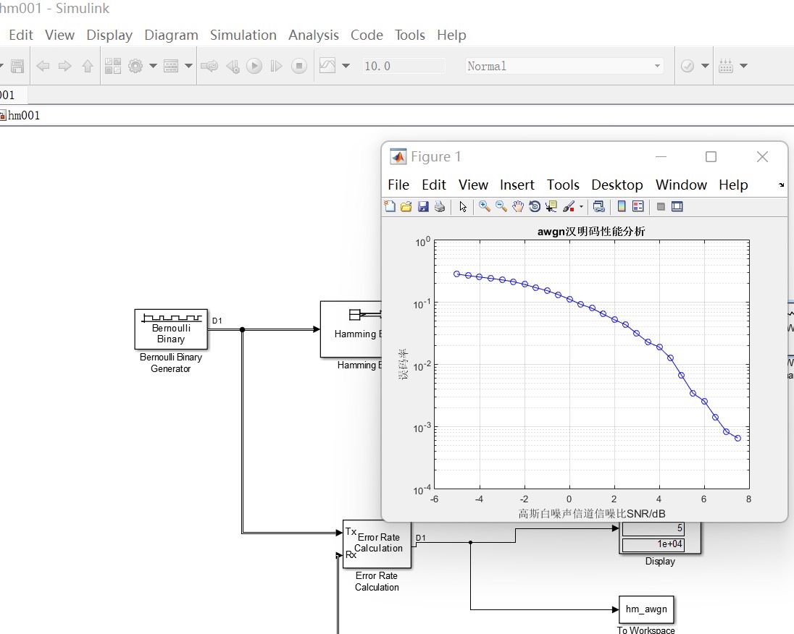Toggle the Zoom In tool in Figure 1

485,206
